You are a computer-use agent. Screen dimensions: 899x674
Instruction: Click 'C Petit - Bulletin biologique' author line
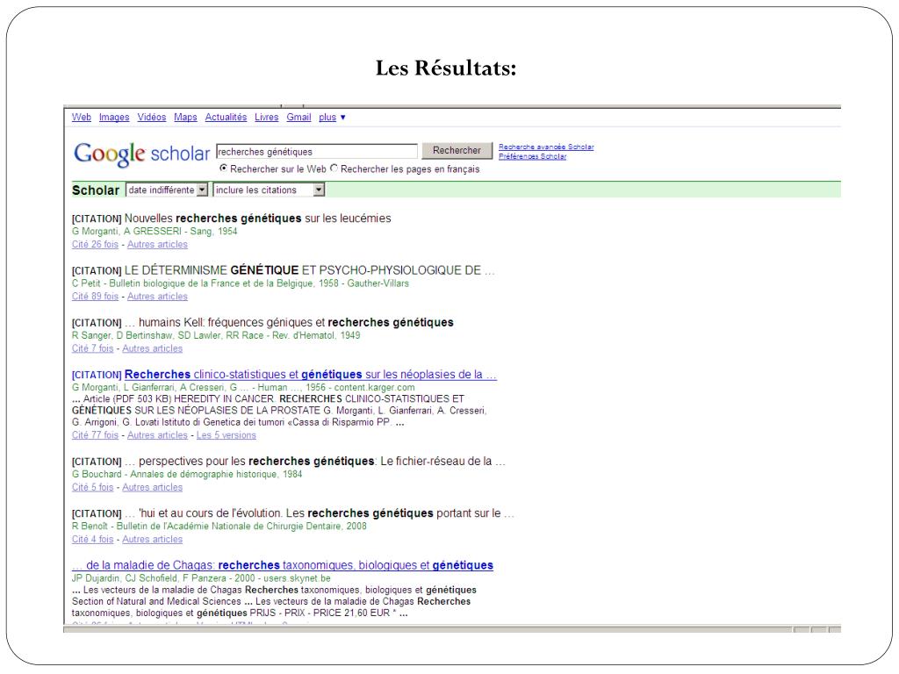(241, 283)
